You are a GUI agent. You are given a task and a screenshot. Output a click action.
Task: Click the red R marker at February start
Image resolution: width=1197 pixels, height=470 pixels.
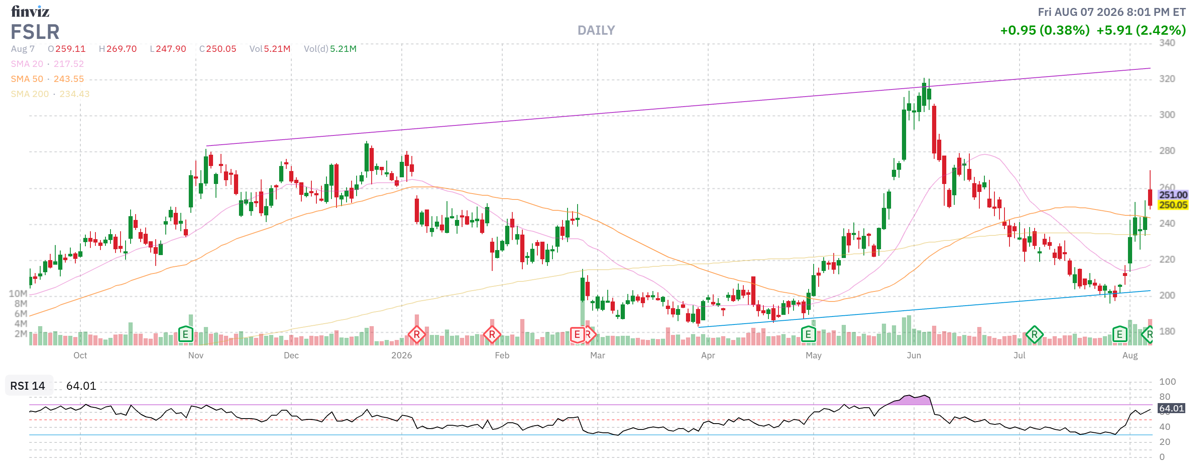pos(492,335)
